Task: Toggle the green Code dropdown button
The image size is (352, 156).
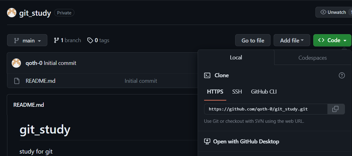Action: point(332,40)
